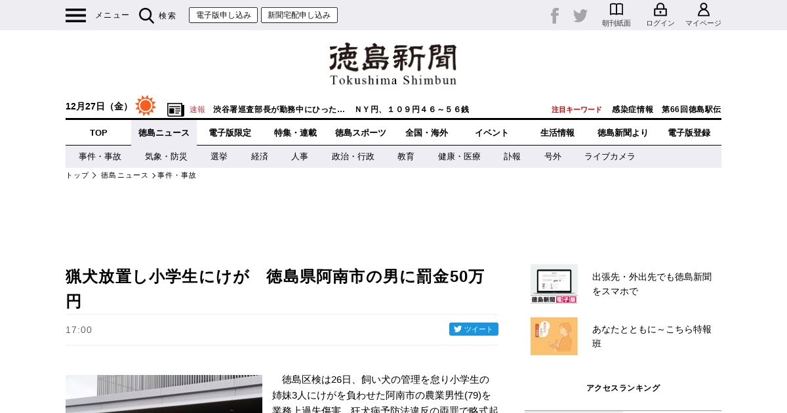Go to 気象・防災 subcategory
Screen dimensions: 787x413
click(166, 157)
